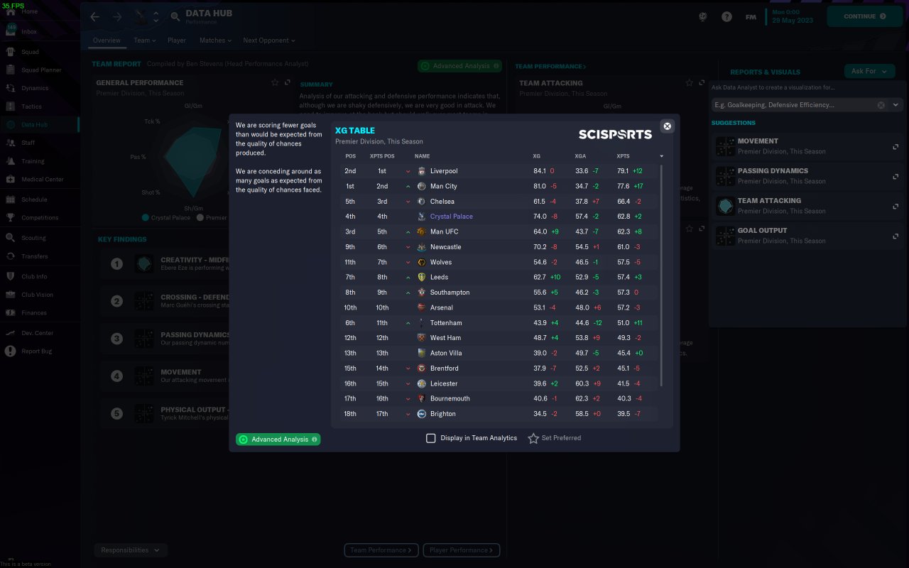Open Squad Planner in the sidebar
The width and height of the screenshot is (909, 568).
[41, 70]
